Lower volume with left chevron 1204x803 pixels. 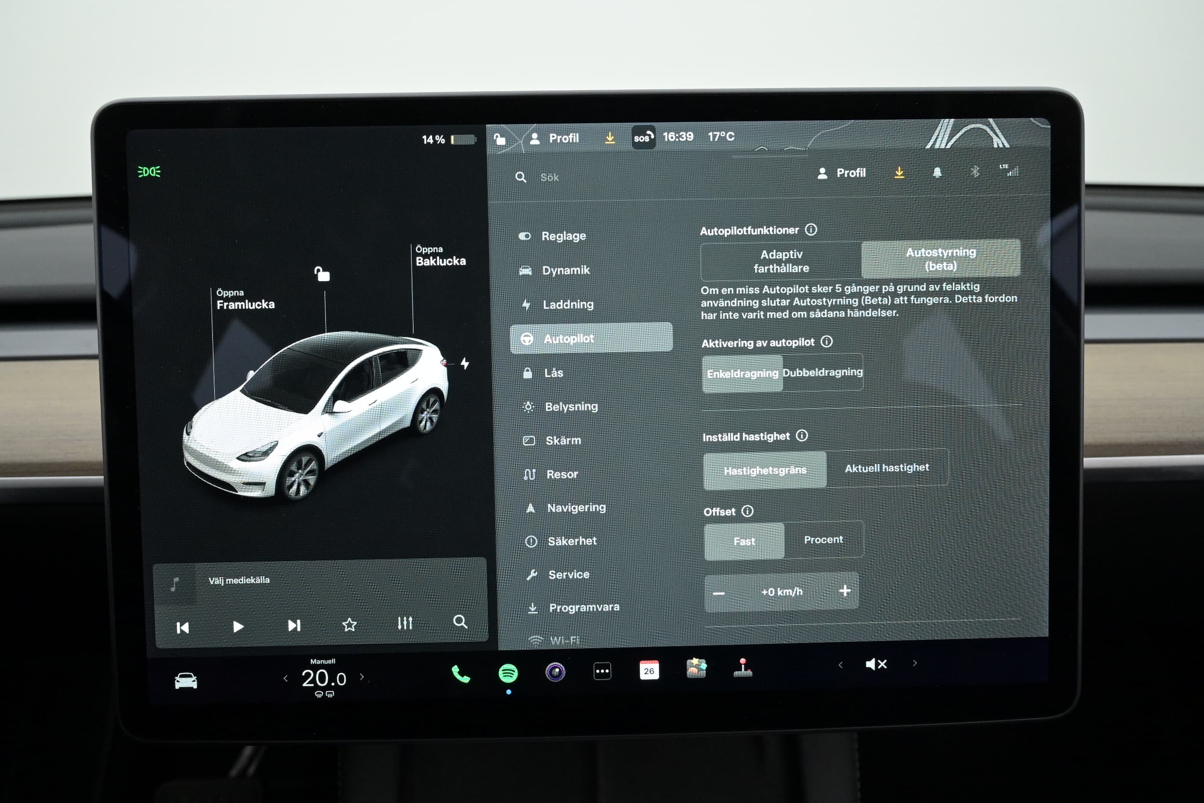click(840, 665)
